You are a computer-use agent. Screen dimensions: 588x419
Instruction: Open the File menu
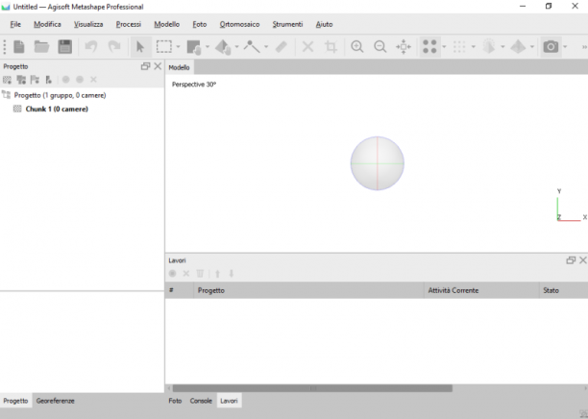click(x=15, y=24)
